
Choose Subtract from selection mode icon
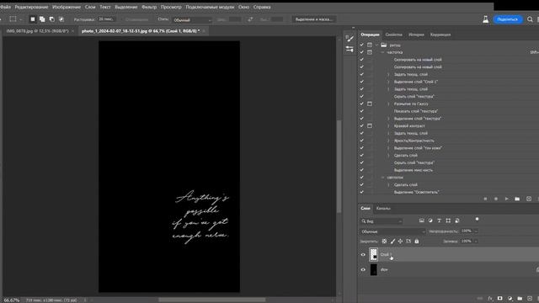(51, 19)
